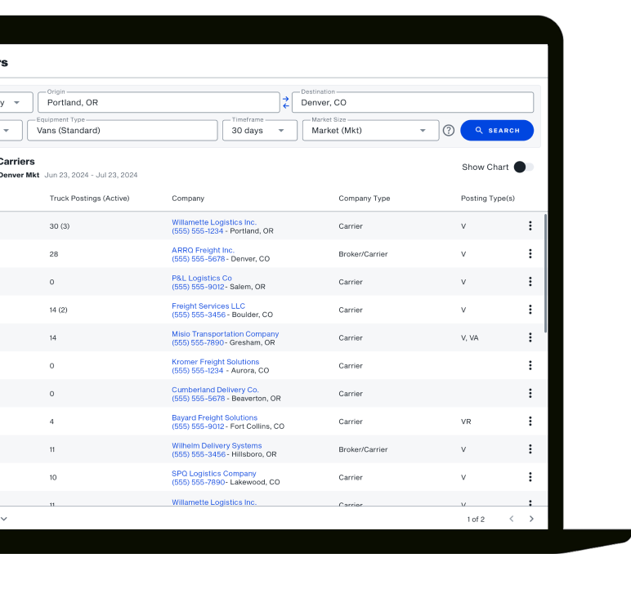Toggle the Show Chart switch
The width and height of the screenshot is (631, 598).
pyautogui.click(x=523, y=167)
